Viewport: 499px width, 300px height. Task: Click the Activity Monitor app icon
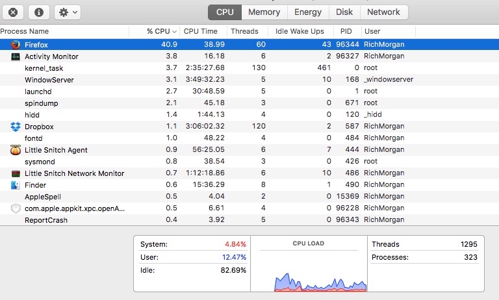tap(16, 56)
